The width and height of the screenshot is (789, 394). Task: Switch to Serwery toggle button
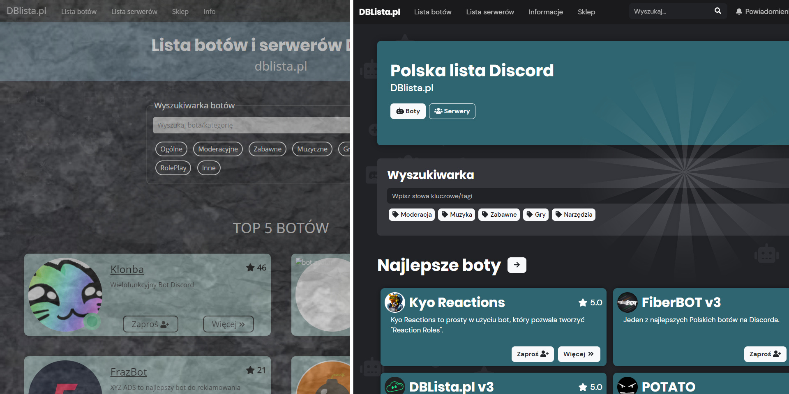point(452,111)
